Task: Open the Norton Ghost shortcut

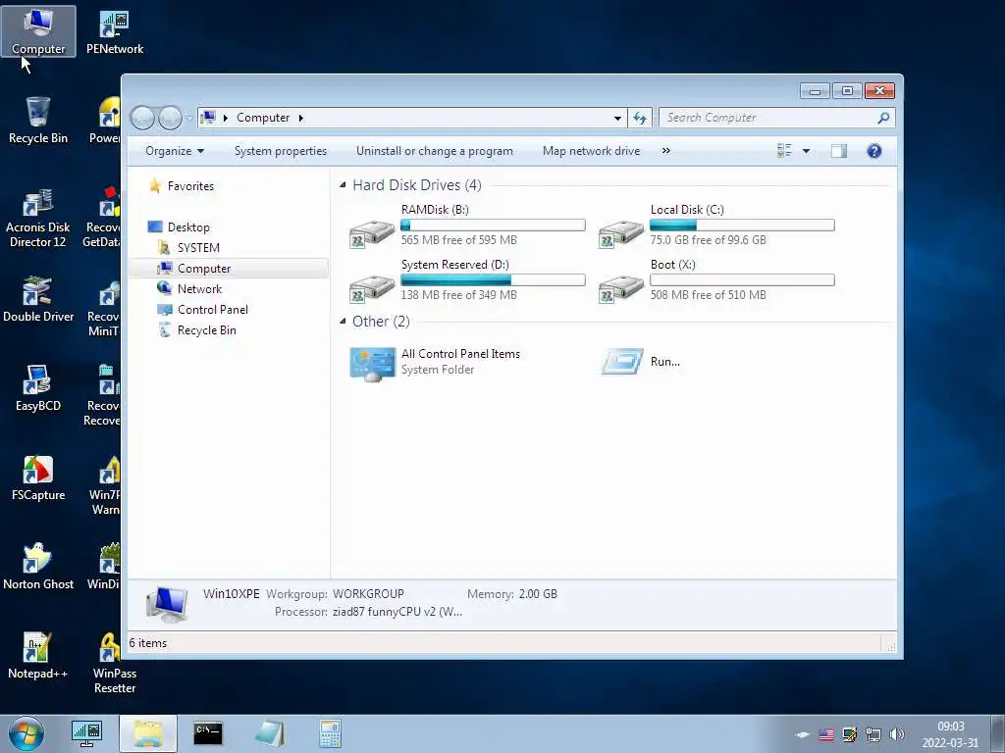Action: coord(38,567)
